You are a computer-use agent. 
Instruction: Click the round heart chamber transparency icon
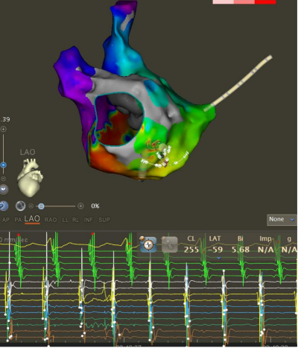click(20, 206)
